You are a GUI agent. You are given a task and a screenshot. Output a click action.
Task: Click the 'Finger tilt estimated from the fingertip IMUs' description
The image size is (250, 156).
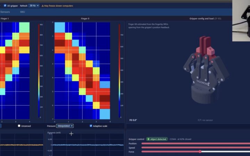pyautogui.click(x=148, y=24)
